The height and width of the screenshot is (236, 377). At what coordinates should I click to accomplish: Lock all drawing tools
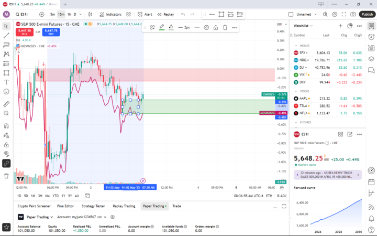pos(6,145)
